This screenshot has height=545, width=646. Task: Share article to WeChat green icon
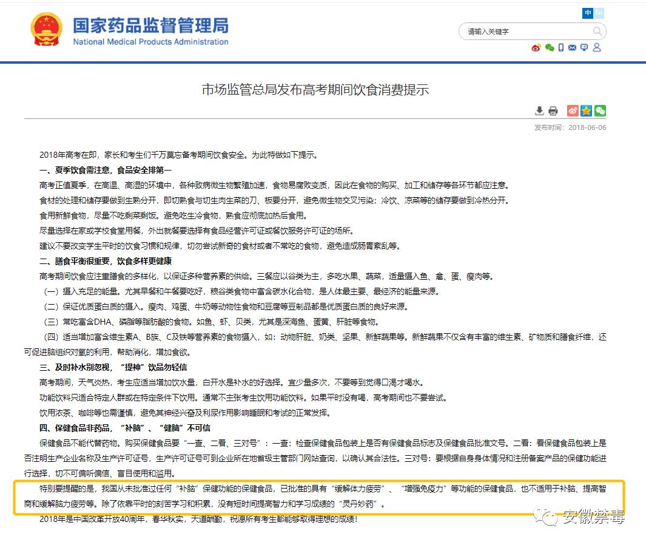(600, 110)
